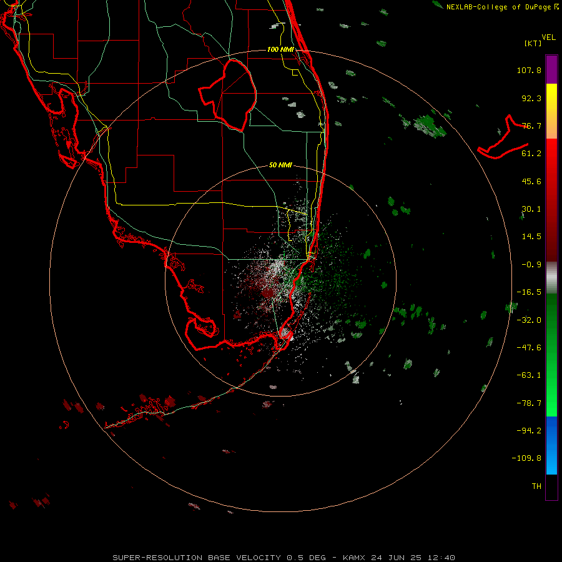Click the purple segment of velocity color bar

(551, 69)
